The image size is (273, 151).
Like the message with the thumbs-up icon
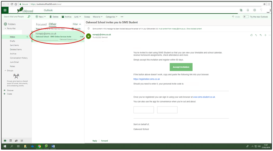pyautogui.click(x=251, y=35)
